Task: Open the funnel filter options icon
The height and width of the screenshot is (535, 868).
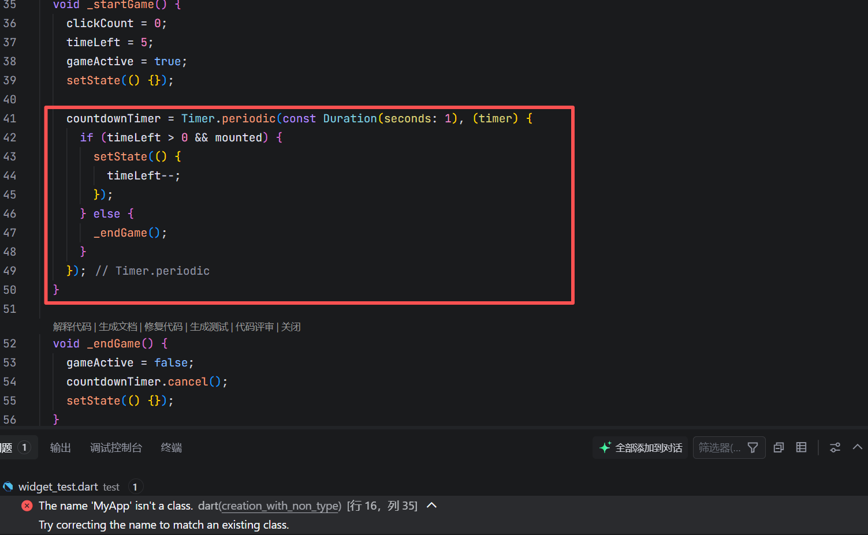Action: 753,448
